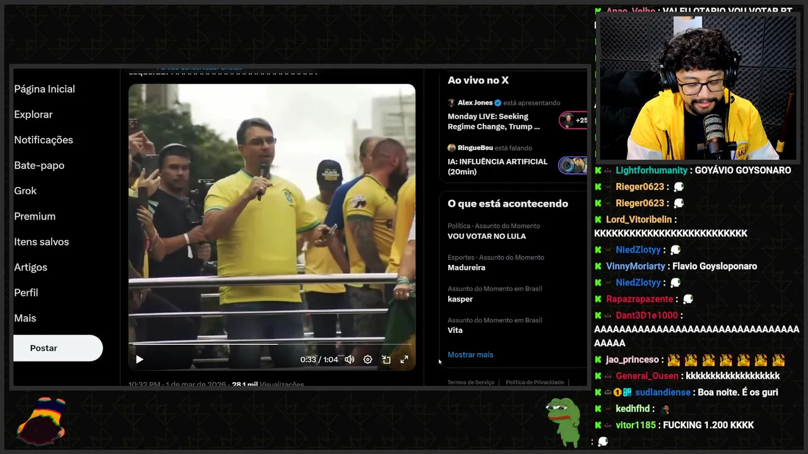This screenshot has height=454, width=808.
Task: Seek on the video progress bar
Action: [271, 344]
